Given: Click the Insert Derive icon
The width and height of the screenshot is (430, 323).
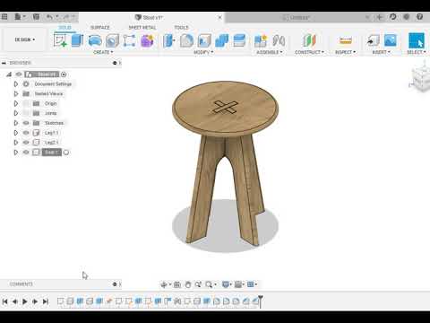Looking at the screenshot, I should point(373,40).
